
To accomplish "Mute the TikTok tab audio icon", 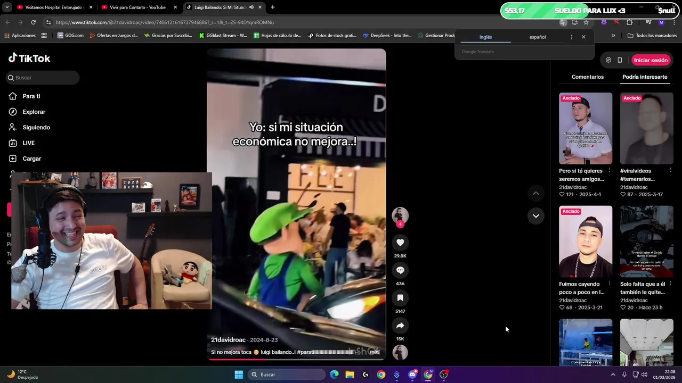I will (251, 7).
